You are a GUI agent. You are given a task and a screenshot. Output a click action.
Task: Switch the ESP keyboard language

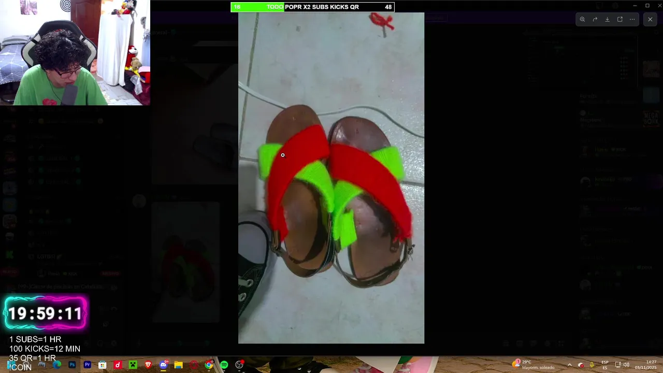coord(605,365)
